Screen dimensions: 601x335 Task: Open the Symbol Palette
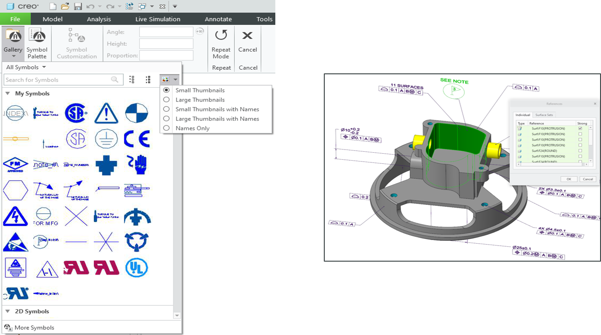pyautogui.click(x=37, y=43)
